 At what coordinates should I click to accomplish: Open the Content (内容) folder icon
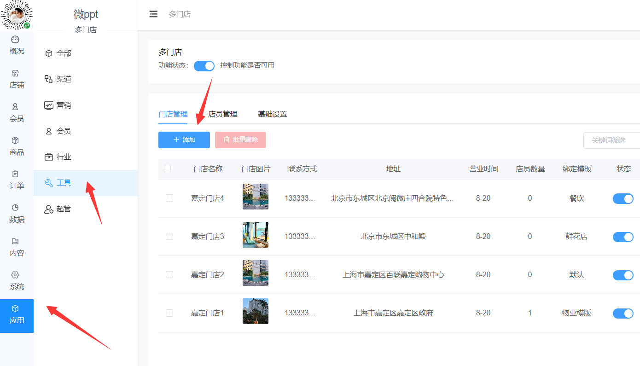(x=15, y=241)
